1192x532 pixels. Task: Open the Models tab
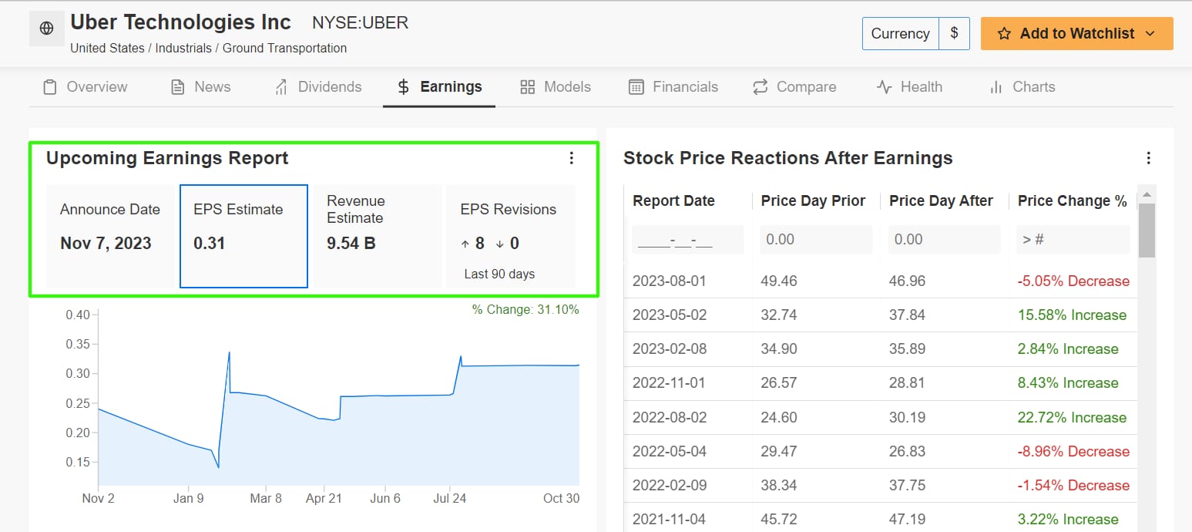point(556,87)
